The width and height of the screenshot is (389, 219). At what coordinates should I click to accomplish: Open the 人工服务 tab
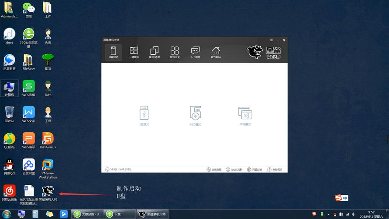195,53
